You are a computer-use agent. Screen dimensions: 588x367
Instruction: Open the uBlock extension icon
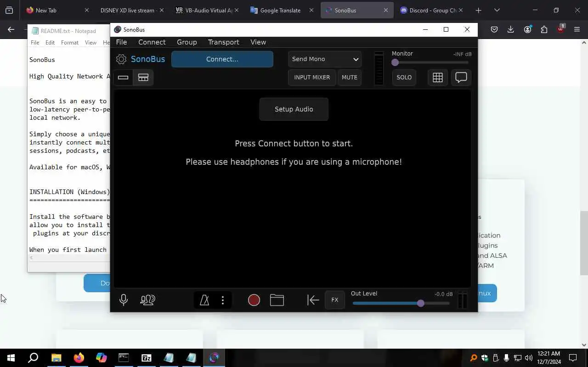[x=560, y=29]
